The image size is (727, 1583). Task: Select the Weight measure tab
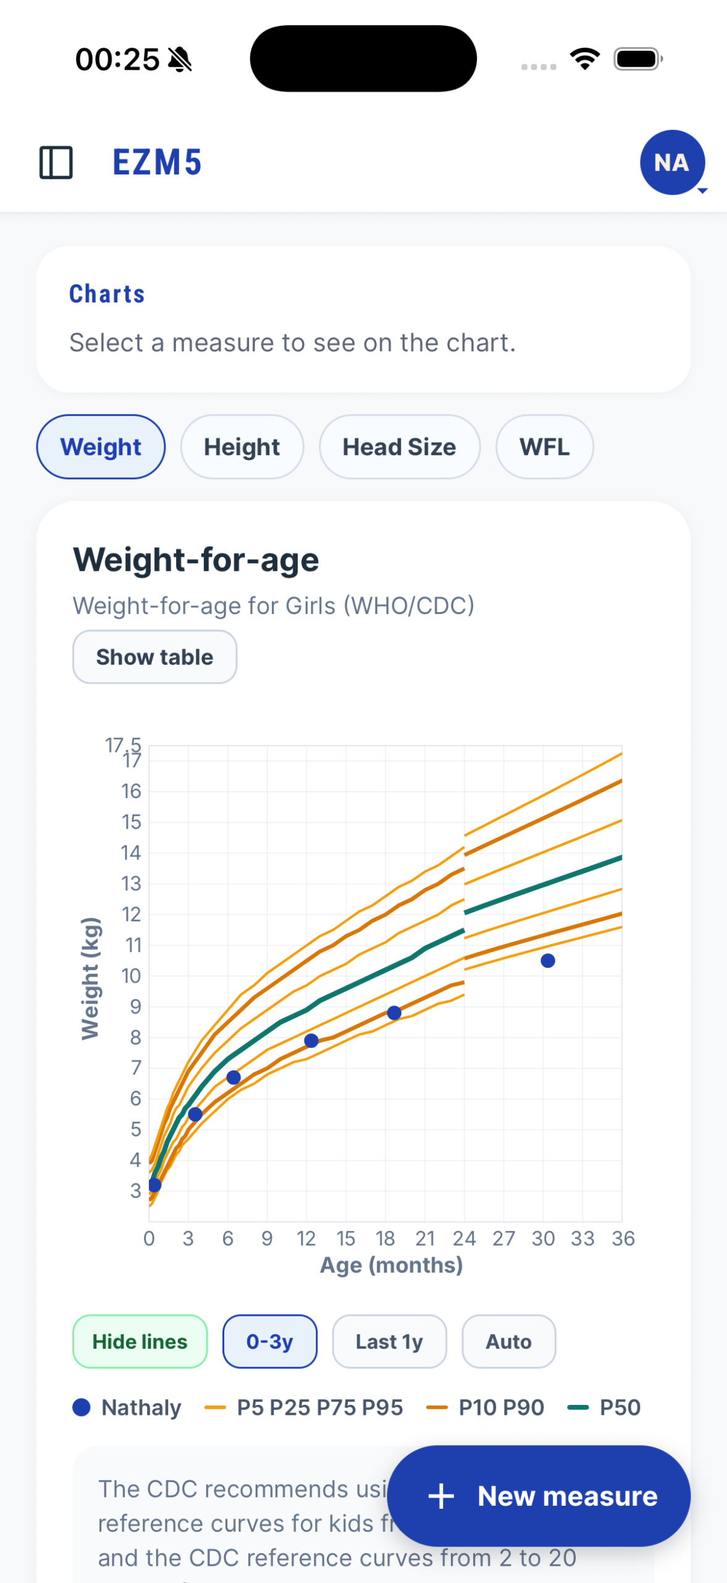[x=101, y=446]
